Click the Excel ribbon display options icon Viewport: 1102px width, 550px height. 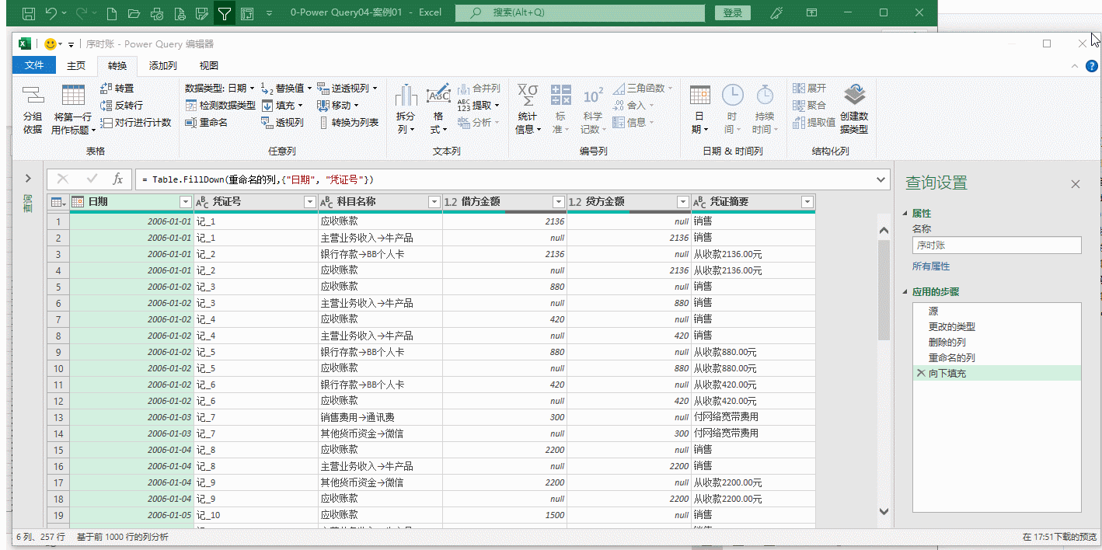(811, 12)
